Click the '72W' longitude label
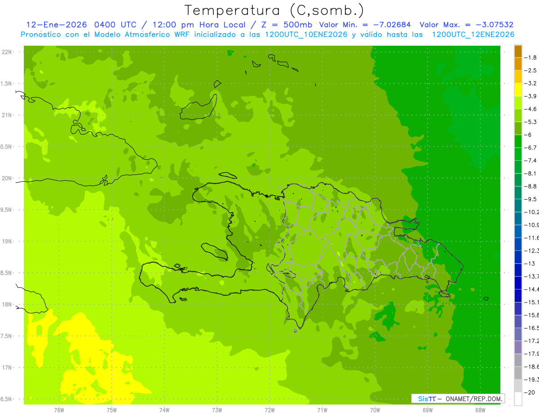The width and height of the screenshot is (539, 416). (269, 410)
